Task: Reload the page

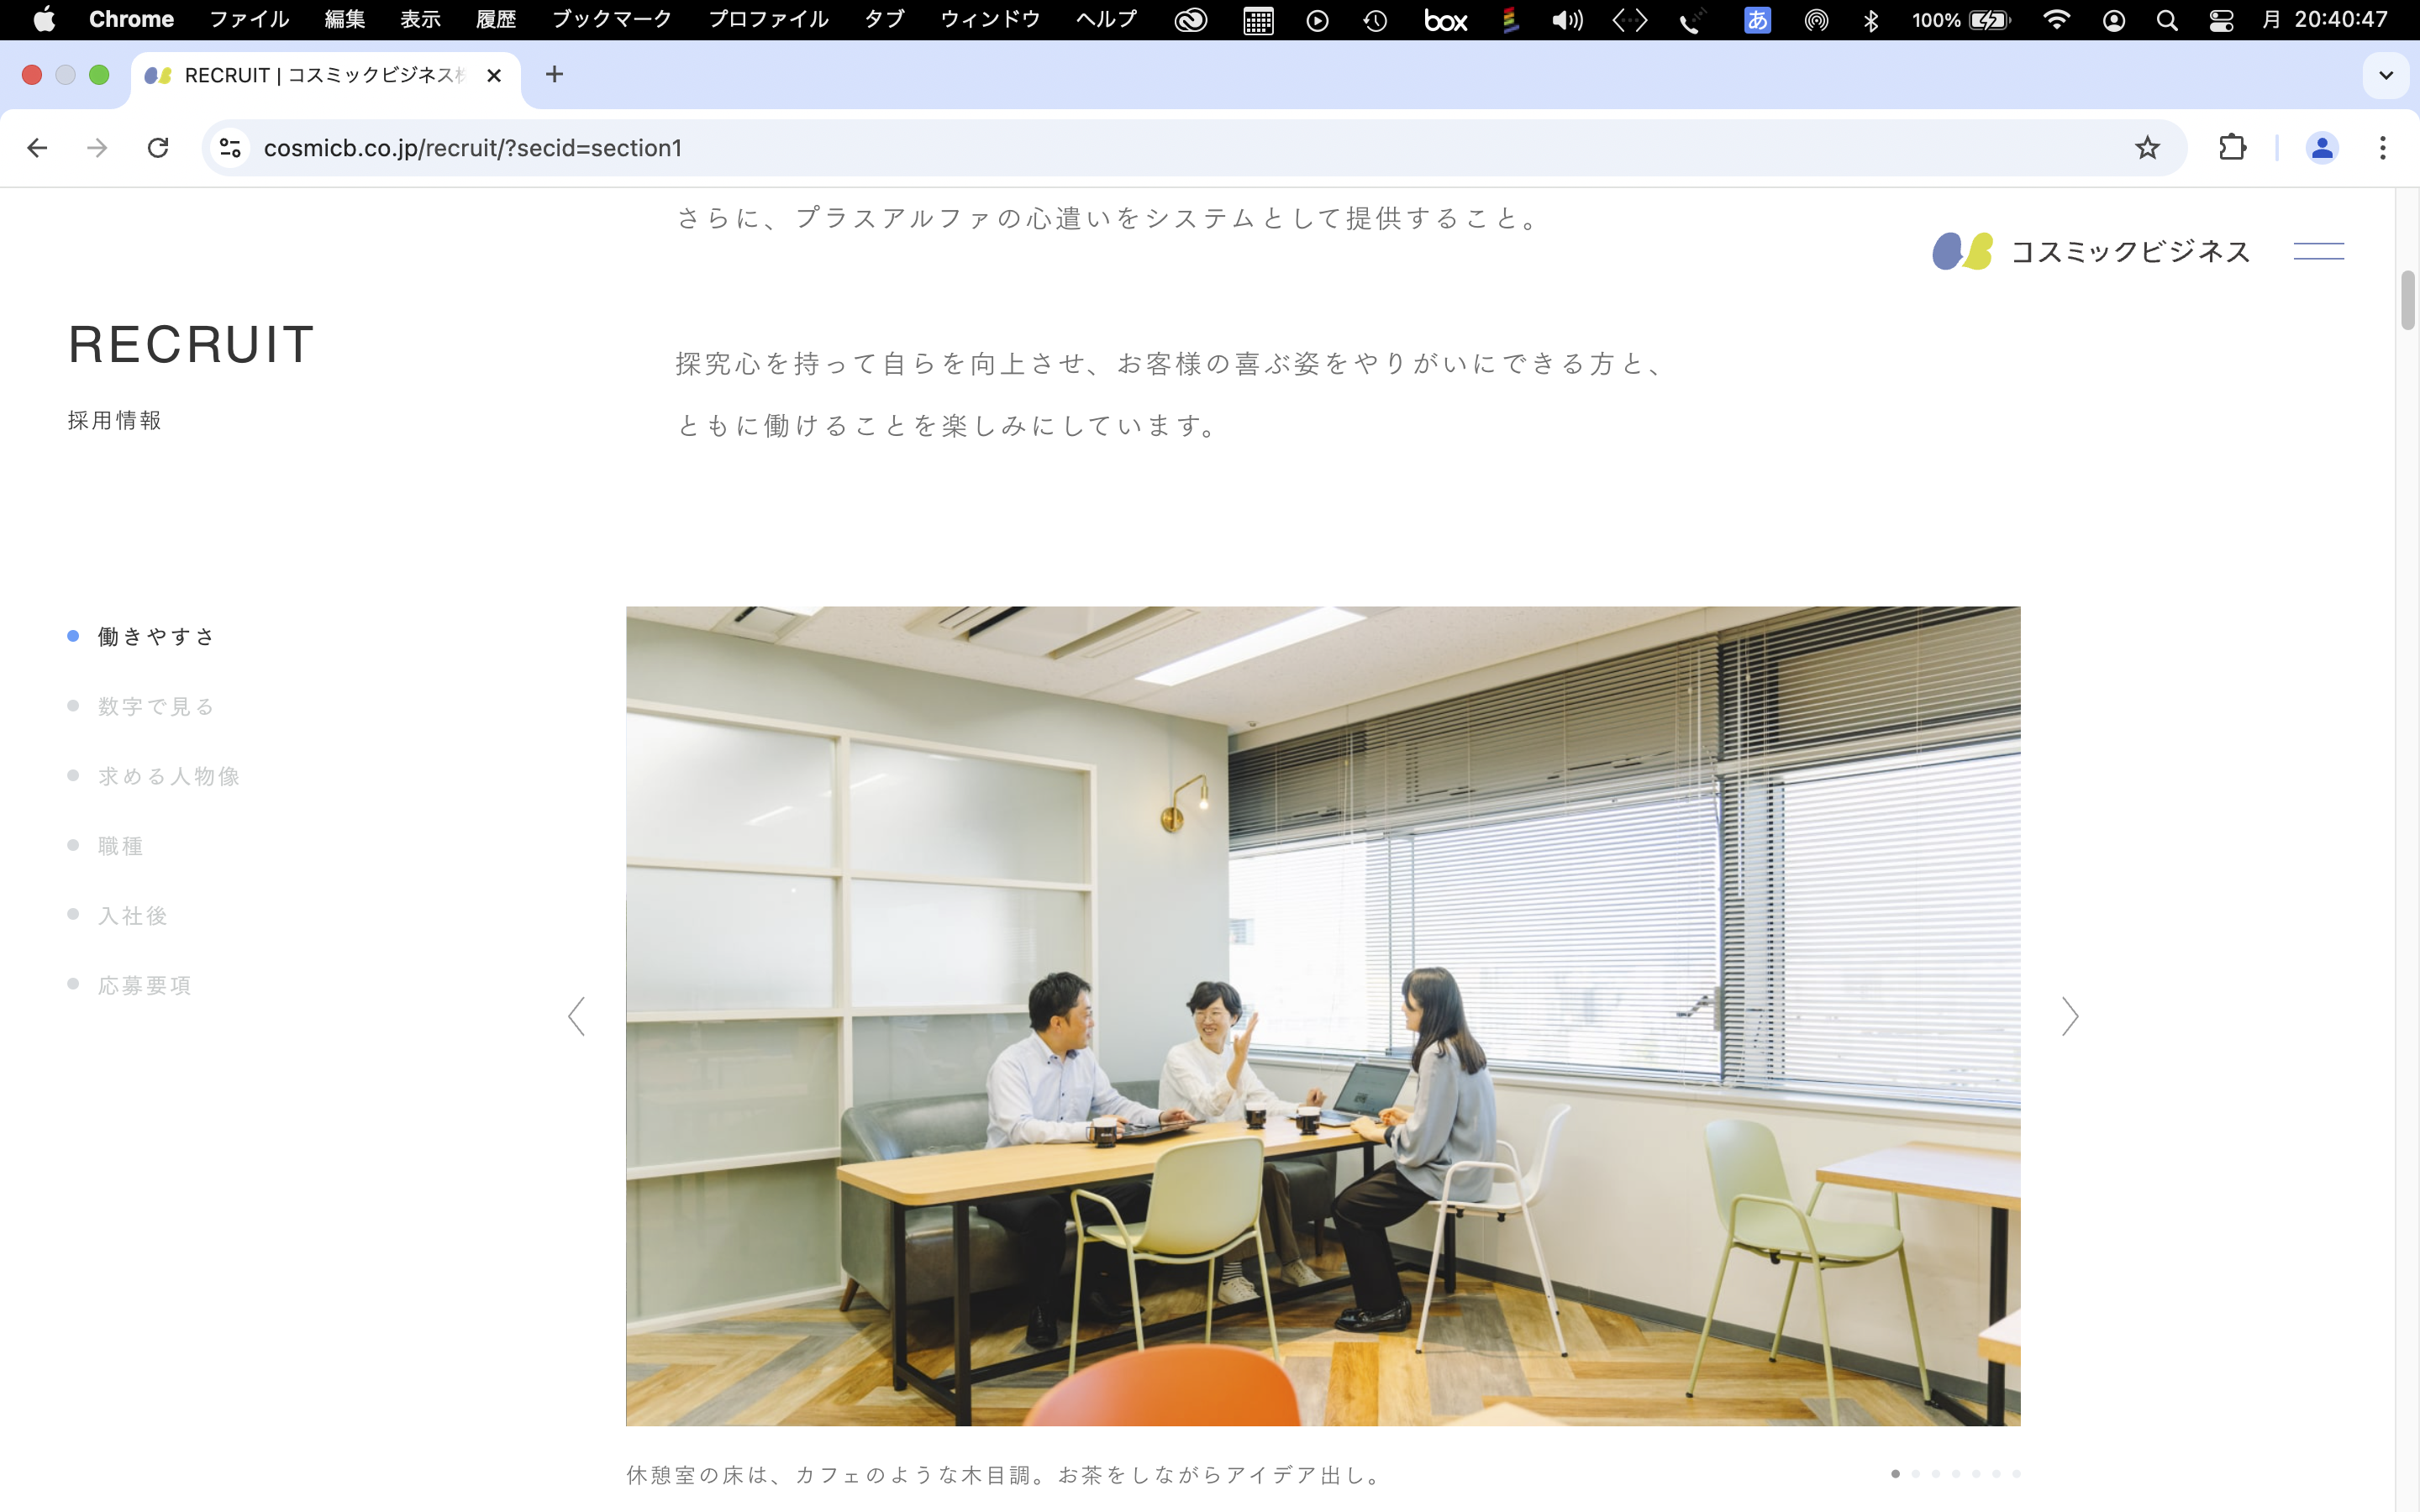Action: point(158,148)
